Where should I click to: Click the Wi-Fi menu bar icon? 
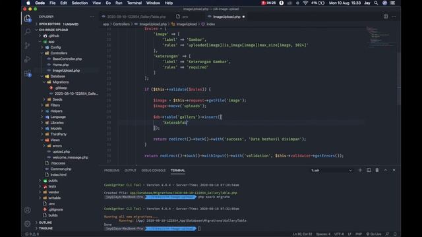[305, 3]
